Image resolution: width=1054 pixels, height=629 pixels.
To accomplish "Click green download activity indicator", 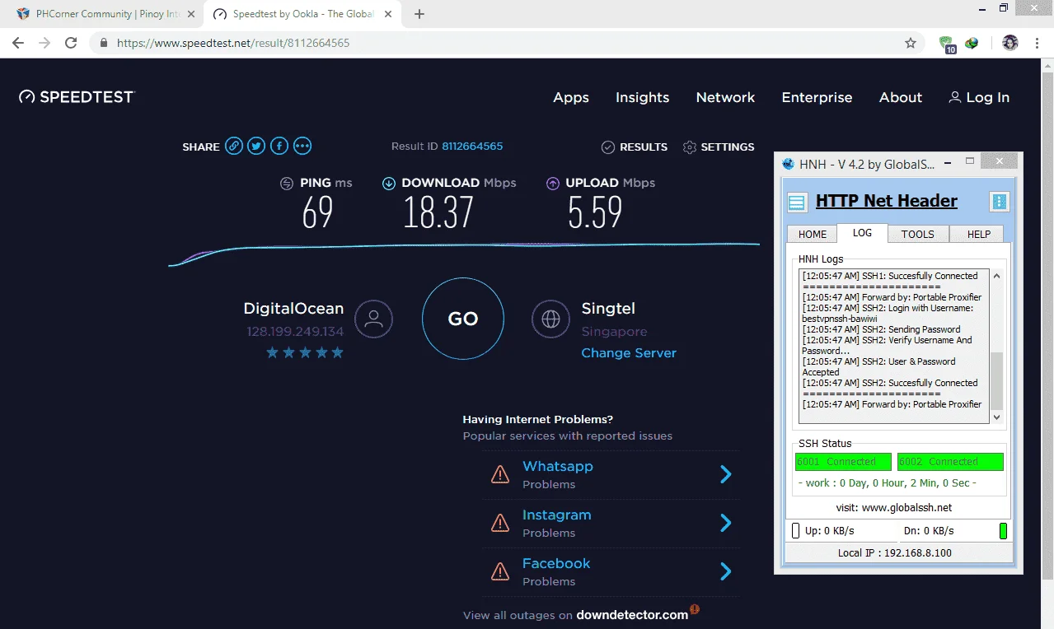I will coord(1003,531).
